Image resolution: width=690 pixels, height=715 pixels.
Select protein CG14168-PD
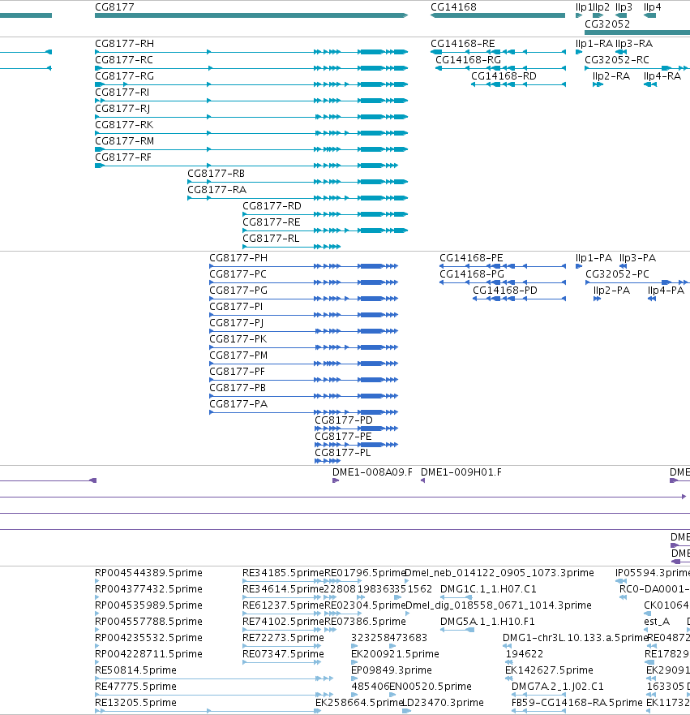504,291
